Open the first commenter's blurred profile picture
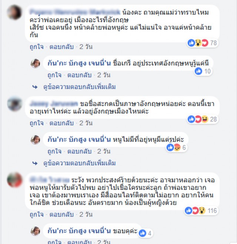The height and width of the screenshot is (244, 237). point(14,12)
